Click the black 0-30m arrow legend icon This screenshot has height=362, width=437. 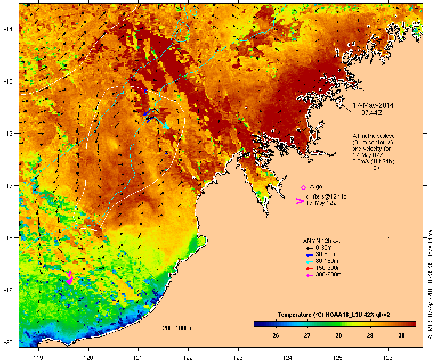(x=309, y=249)
